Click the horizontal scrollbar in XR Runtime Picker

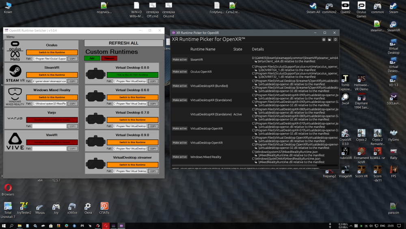point(244,165)
